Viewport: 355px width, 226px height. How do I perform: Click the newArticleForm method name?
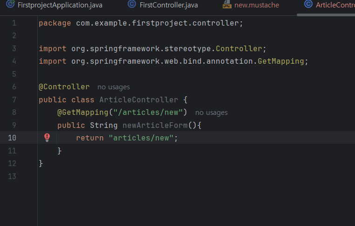[x=155, y=125]
